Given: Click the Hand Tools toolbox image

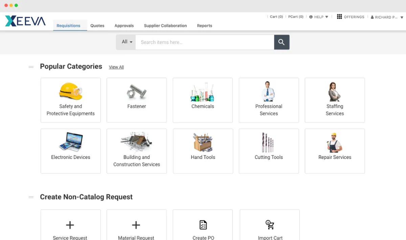Looking at the screenshot, I should point(203,142).
